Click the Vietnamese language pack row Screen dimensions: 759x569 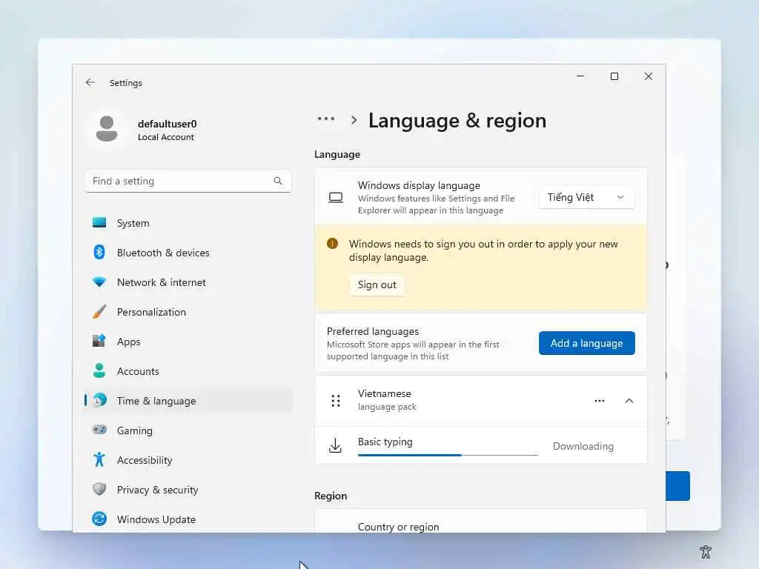tap(480, 401)
